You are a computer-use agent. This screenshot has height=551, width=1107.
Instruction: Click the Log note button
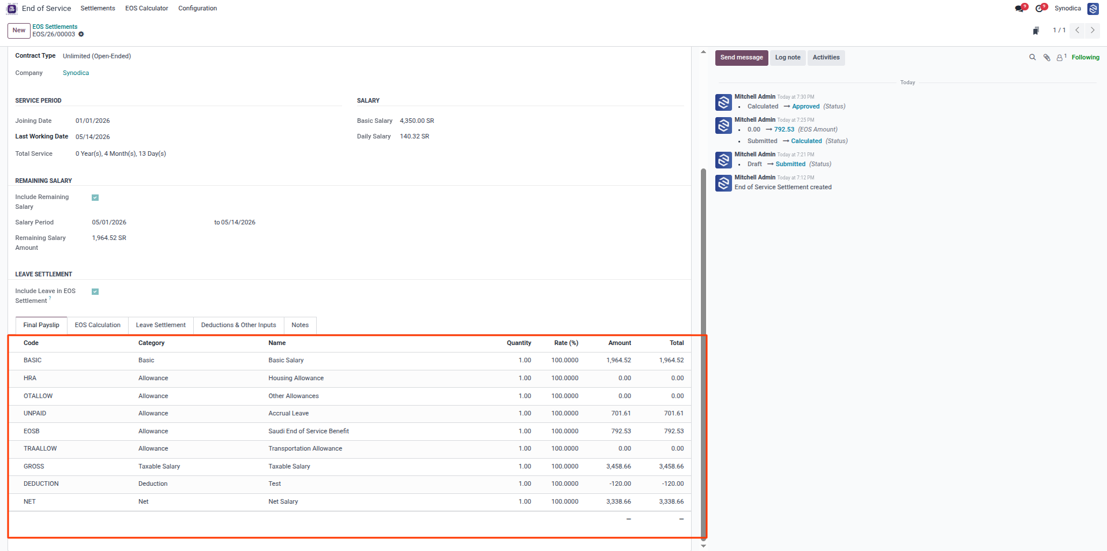click(x=788, y=58)
